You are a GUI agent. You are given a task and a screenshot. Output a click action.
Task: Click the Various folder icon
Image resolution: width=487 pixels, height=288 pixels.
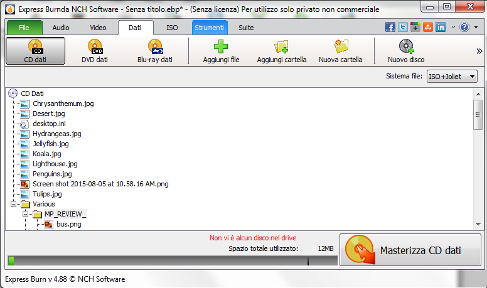[x=25, y=204]
